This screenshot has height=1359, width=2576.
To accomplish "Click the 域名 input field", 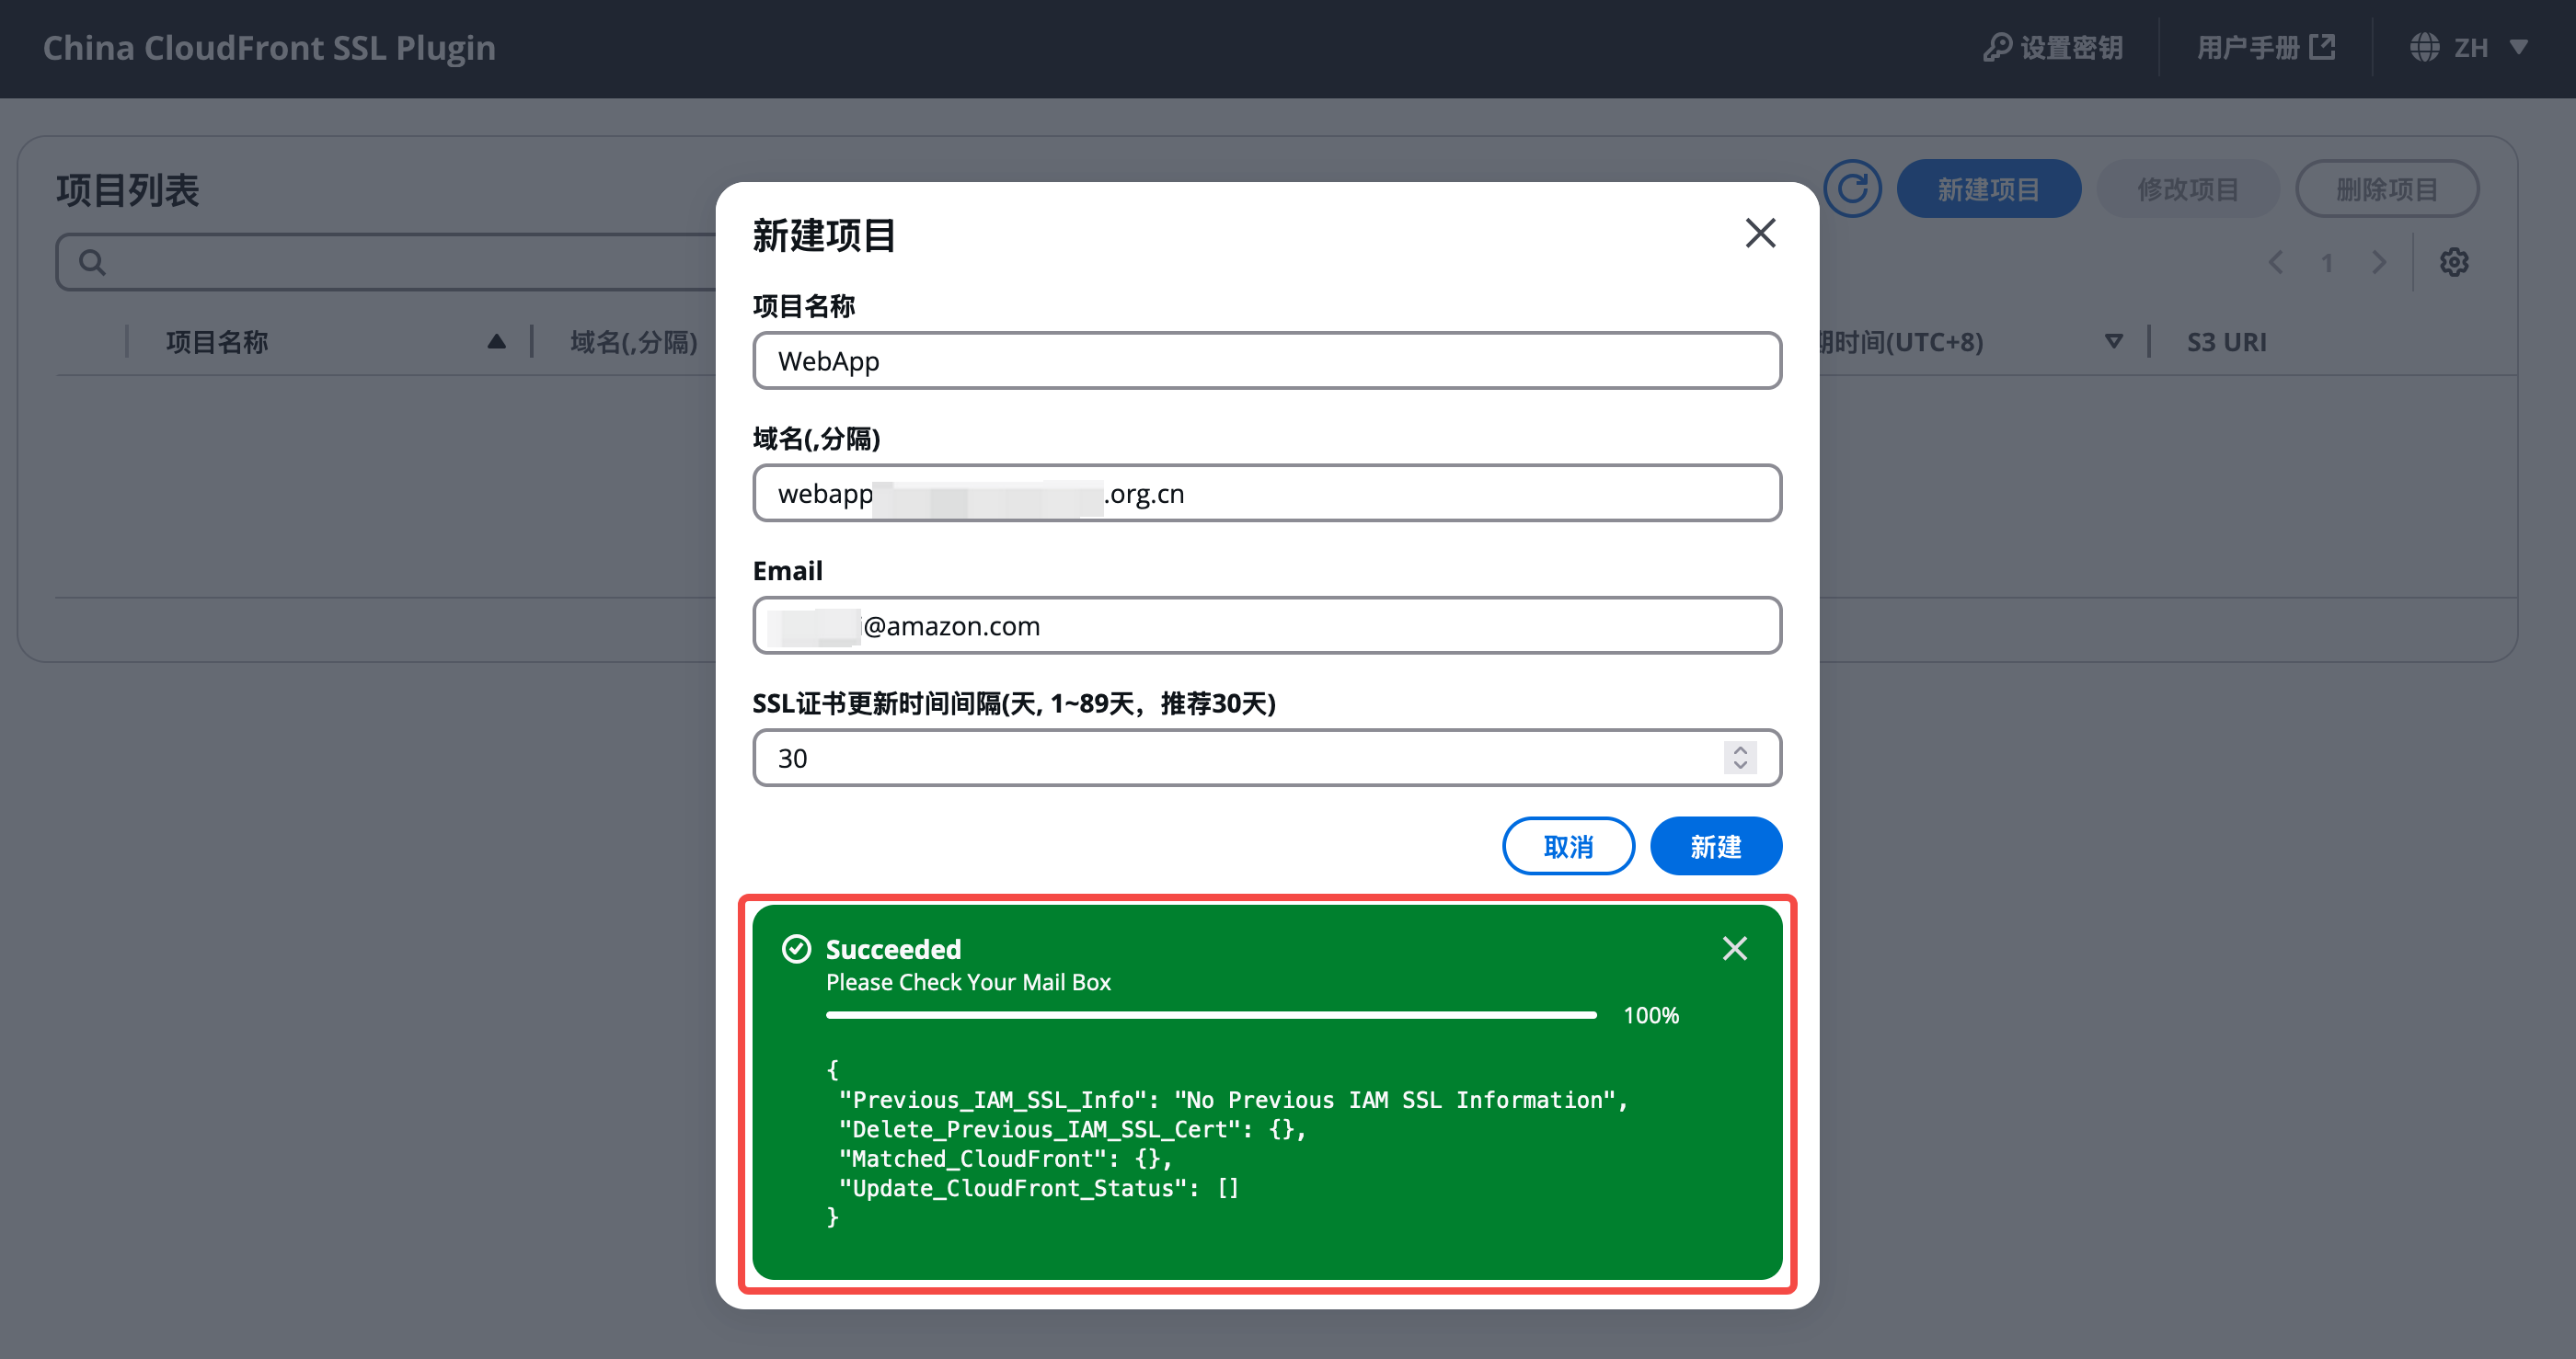I will pos(1267,494).
